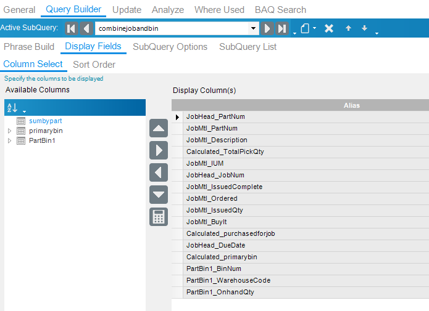Select Calculated_primarybin row
The image size is (429, 311).
[306, 257]
